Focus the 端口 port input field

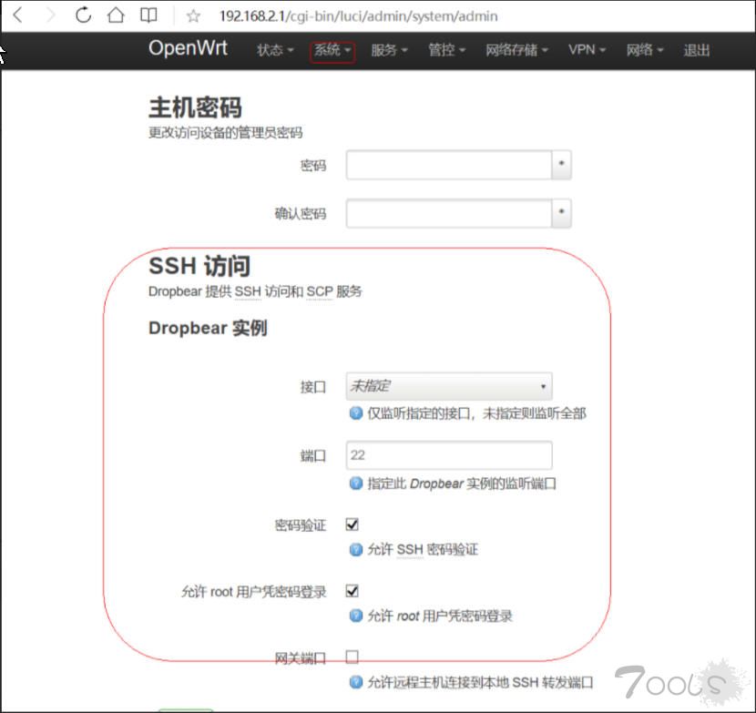coord(449,455)
